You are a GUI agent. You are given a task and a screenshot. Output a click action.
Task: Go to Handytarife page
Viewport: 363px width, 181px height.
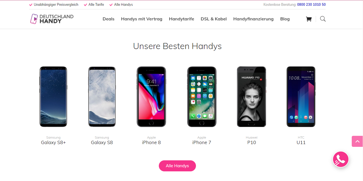coord(181,19)
